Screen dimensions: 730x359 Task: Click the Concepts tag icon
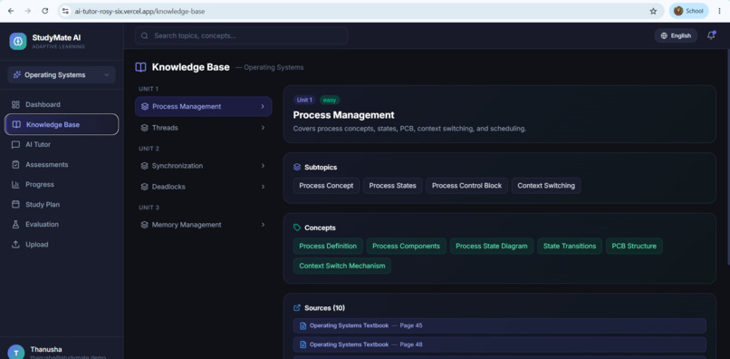[x=297, y=228]
